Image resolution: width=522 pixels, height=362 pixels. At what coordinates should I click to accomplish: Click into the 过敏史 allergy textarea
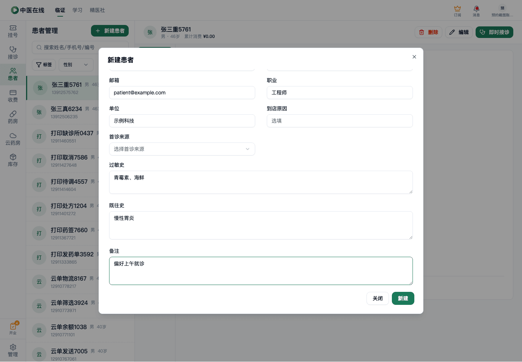[261, 182]
